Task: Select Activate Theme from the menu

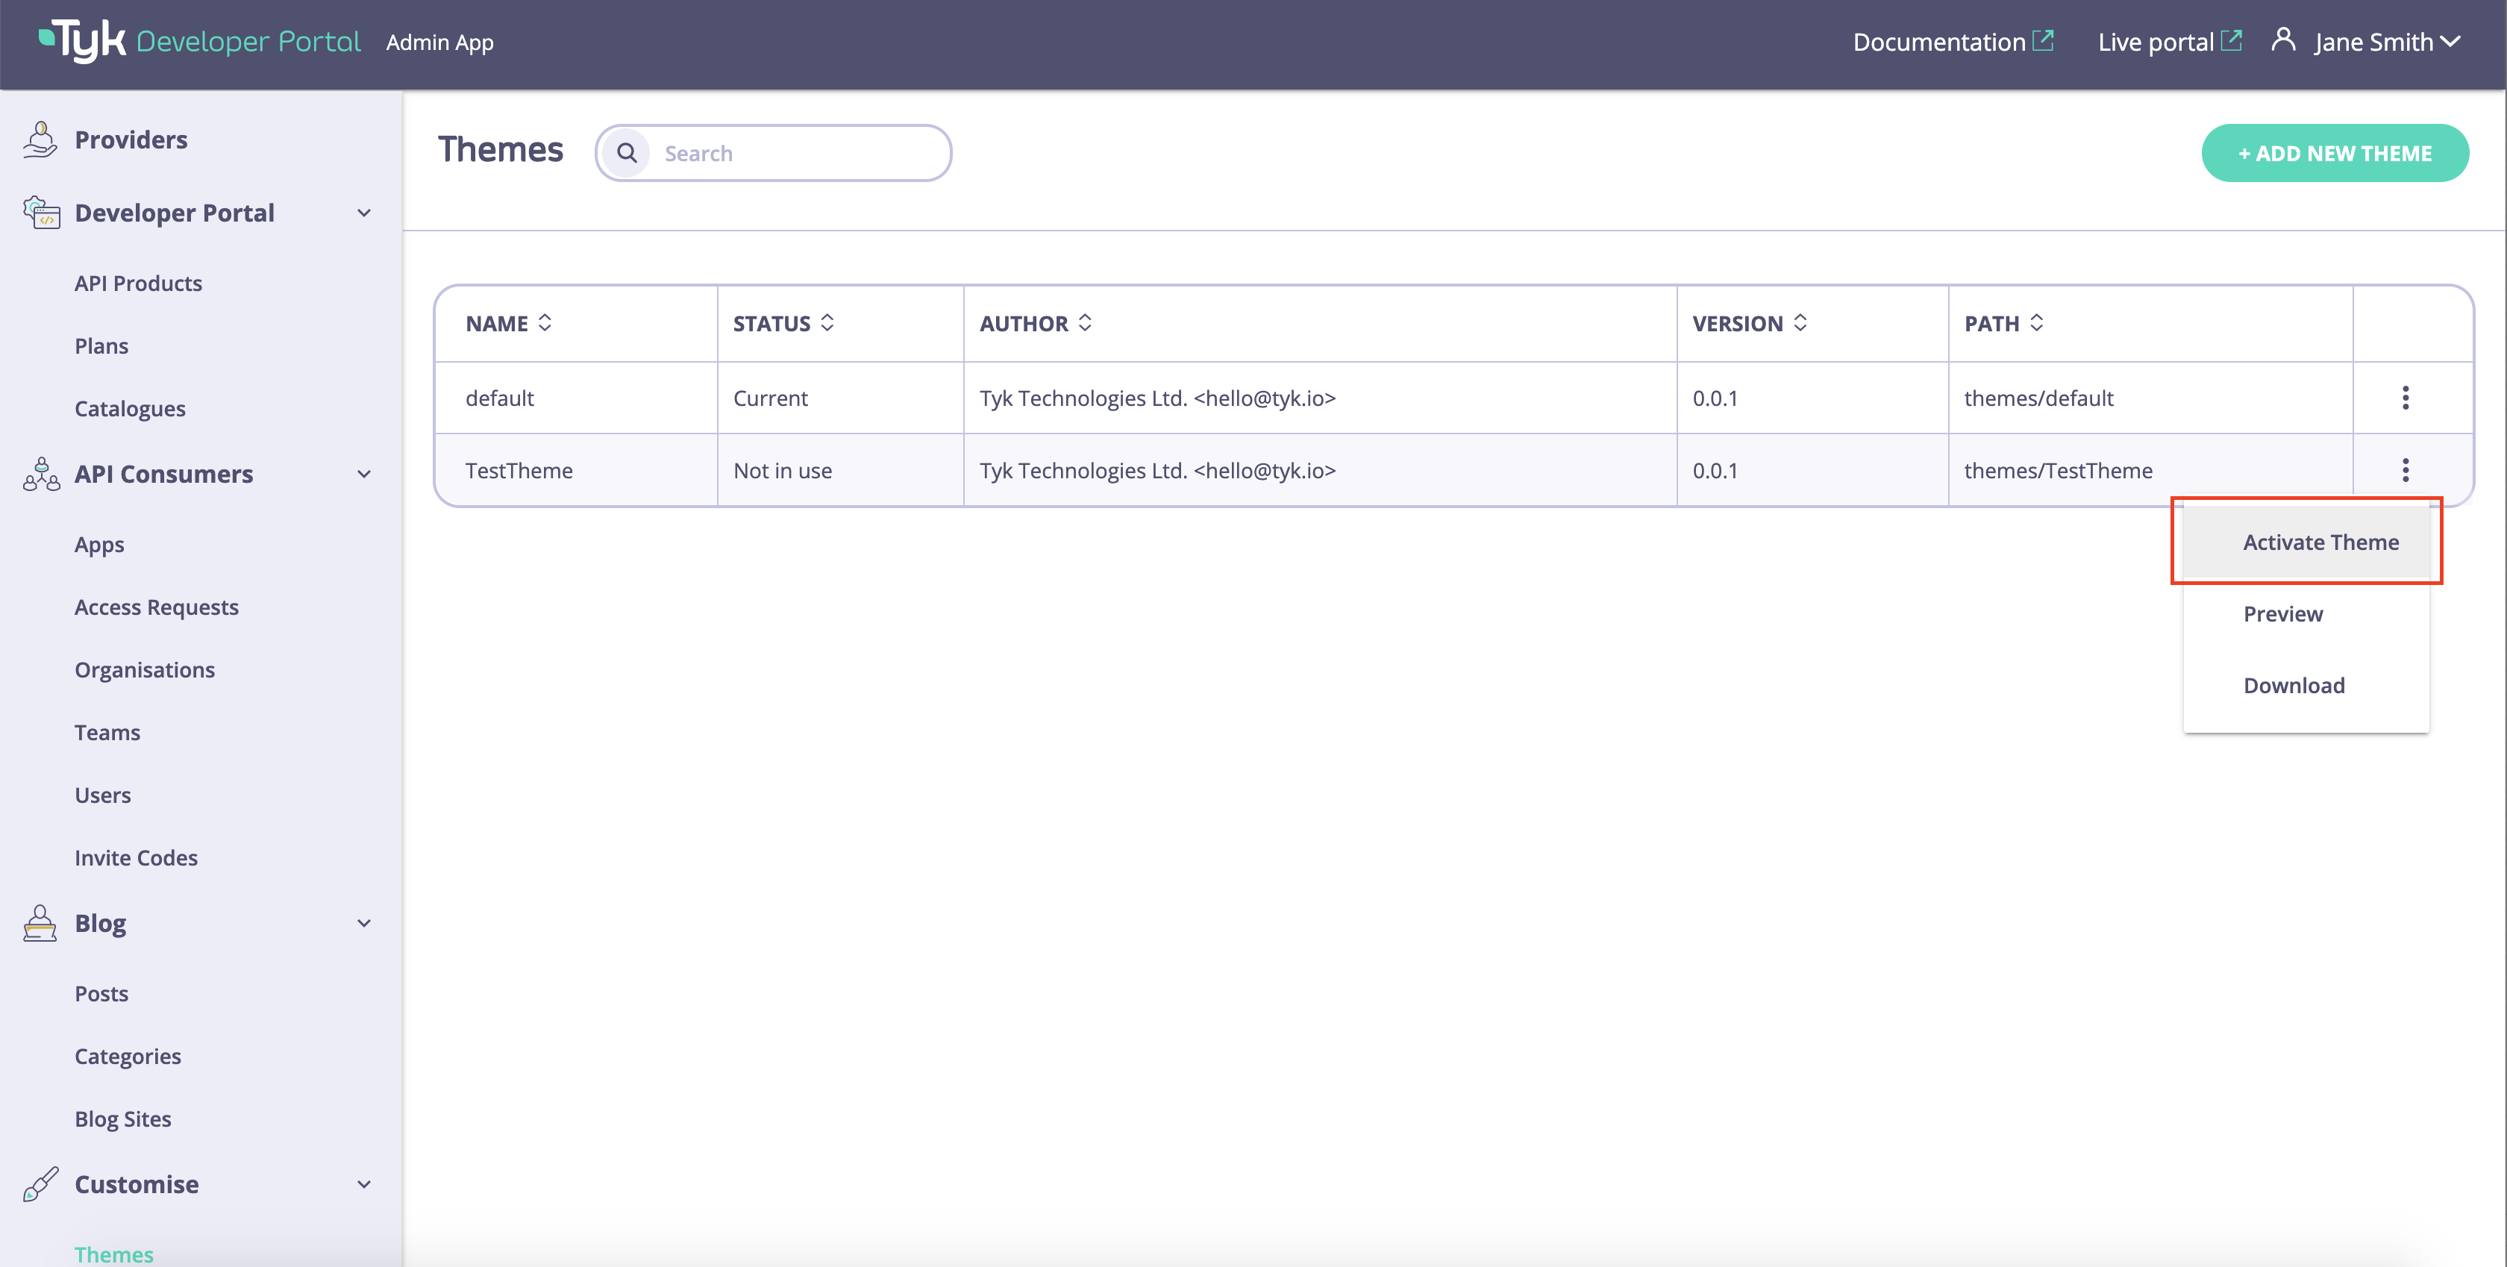Action: click(x=2320, y=542)
